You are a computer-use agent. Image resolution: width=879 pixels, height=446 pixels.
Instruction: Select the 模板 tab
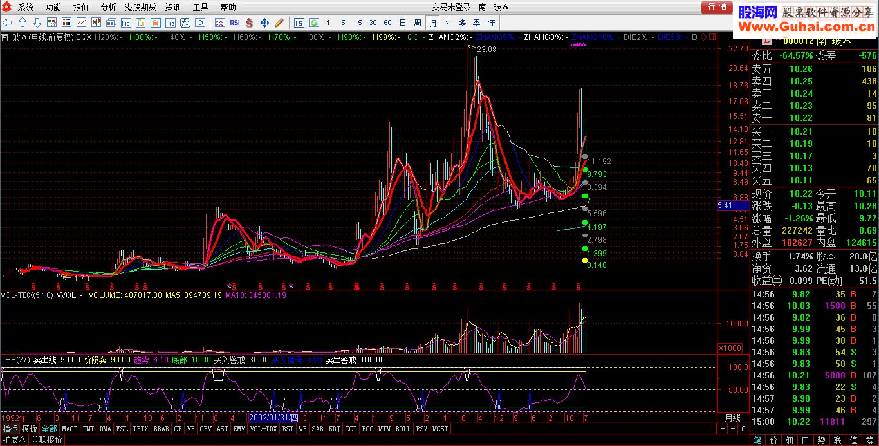[30, 428]
